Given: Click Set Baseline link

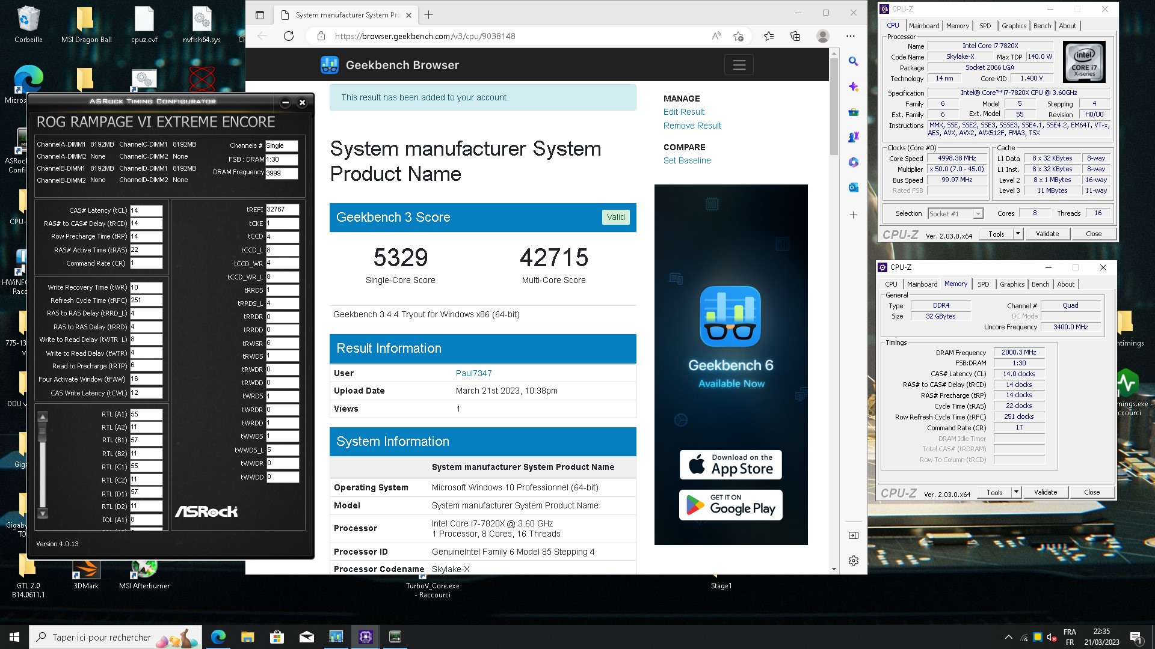Looking at the screenshot, I should point(687,160).
